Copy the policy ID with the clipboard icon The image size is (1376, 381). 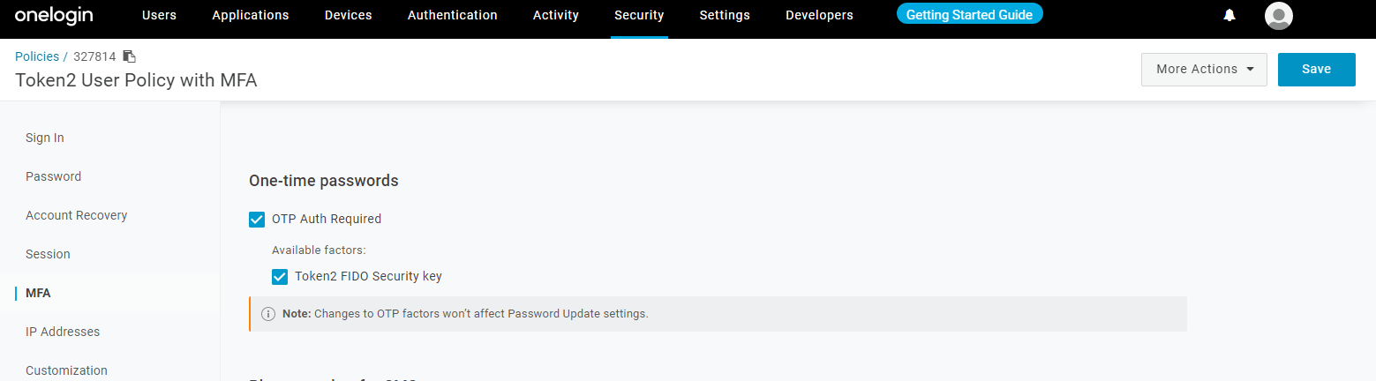[x=129, y=56]
